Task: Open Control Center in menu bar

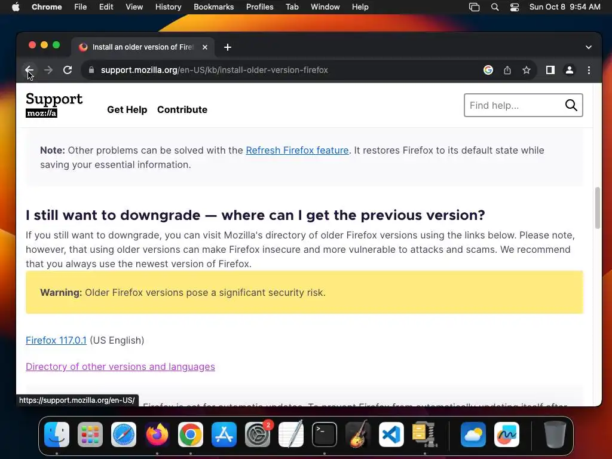Action: (515, 7)
